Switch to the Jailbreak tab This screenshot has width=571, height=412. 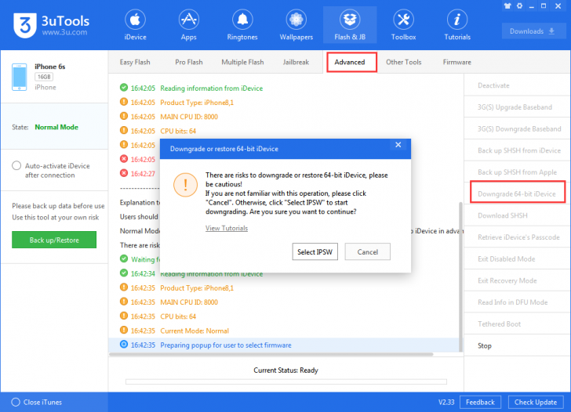click(x=296, y=62)
